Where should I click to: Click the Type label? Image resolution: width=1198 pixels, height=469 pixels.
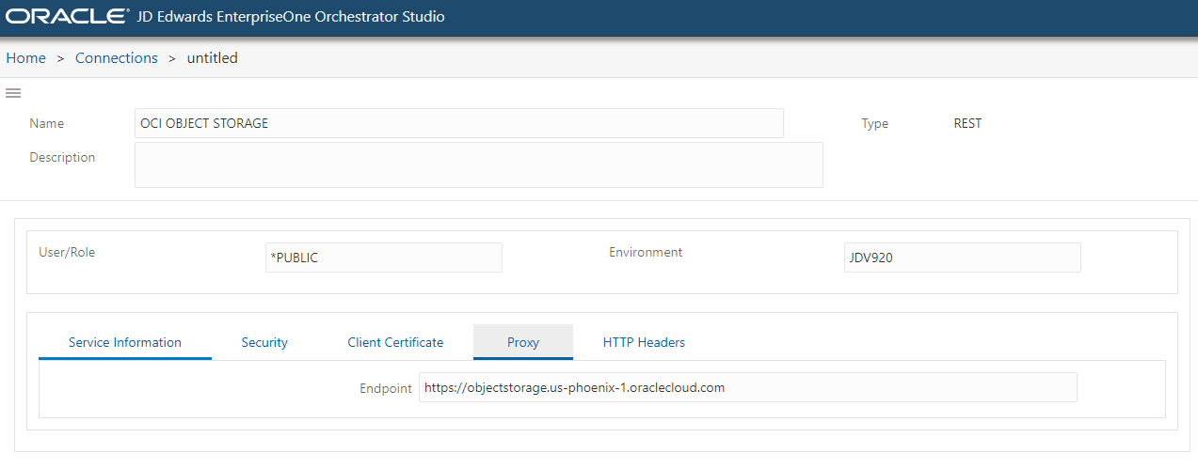pos(875,123)
